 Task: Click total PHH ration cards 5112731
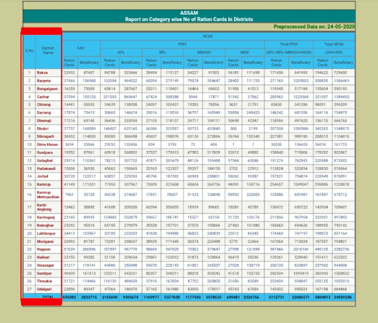(276, 297)
